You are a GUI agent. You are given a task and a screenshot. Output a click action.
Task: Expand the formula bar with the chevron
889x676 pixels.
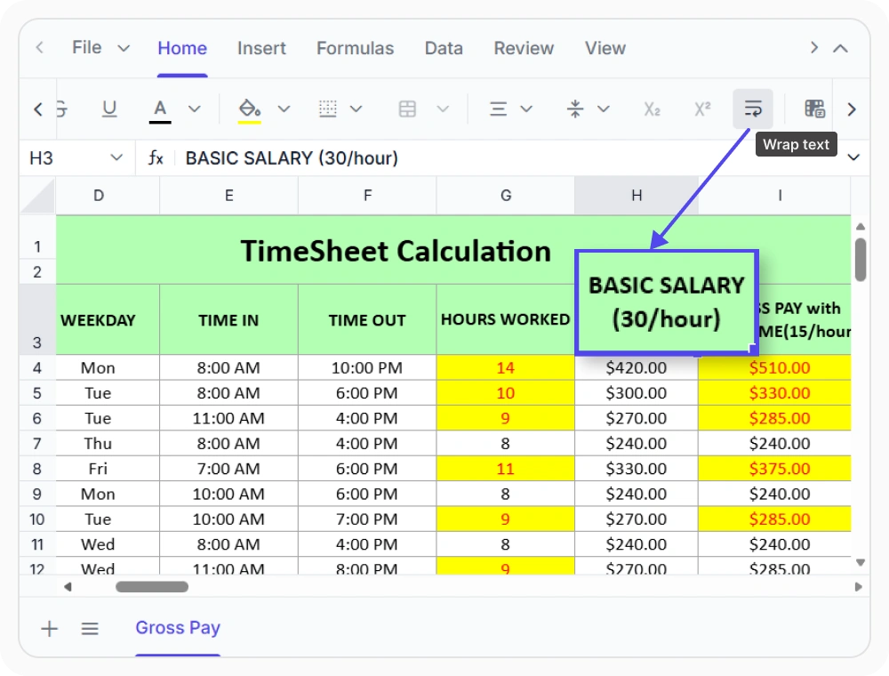pos(853,157)
